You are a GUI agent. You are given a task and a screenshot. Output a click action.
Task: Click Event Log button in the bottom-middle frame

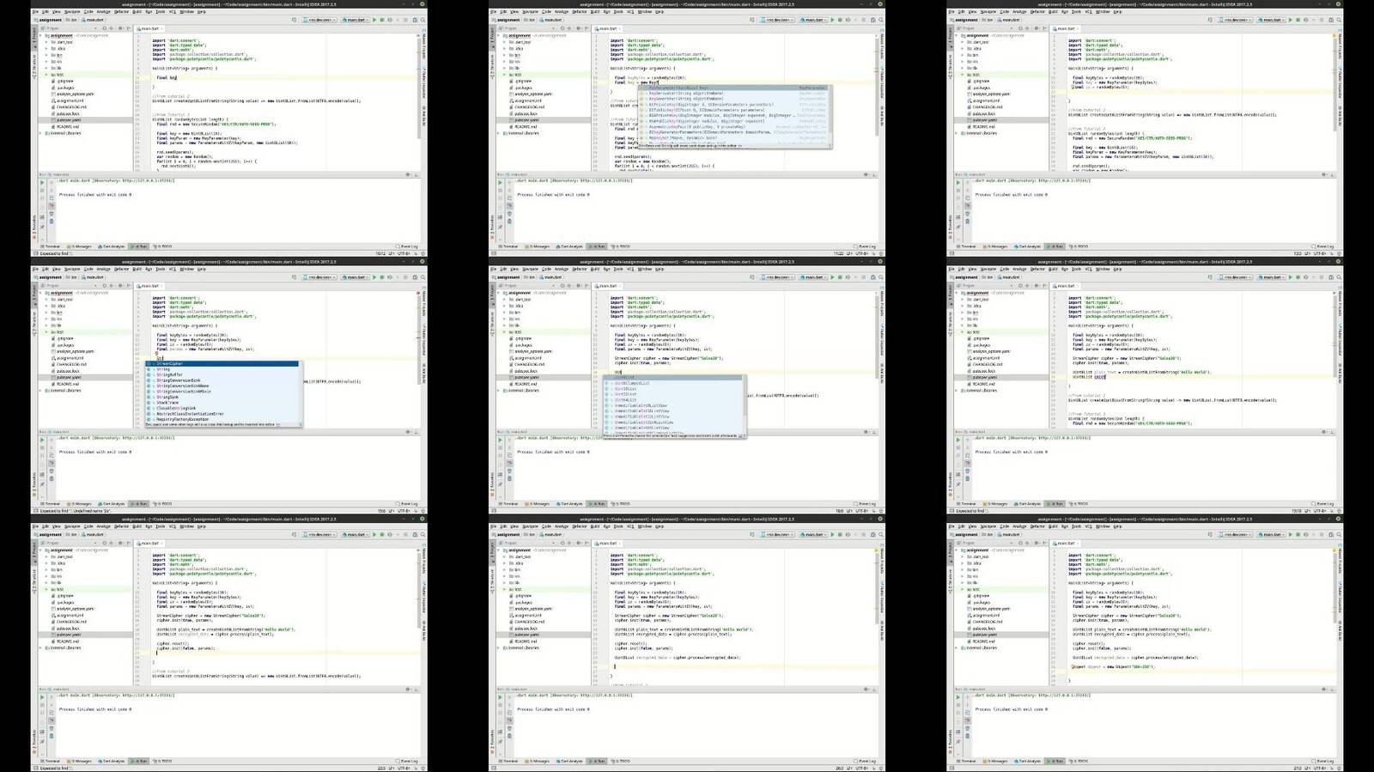pyautogui.click(x=866, y=761)
